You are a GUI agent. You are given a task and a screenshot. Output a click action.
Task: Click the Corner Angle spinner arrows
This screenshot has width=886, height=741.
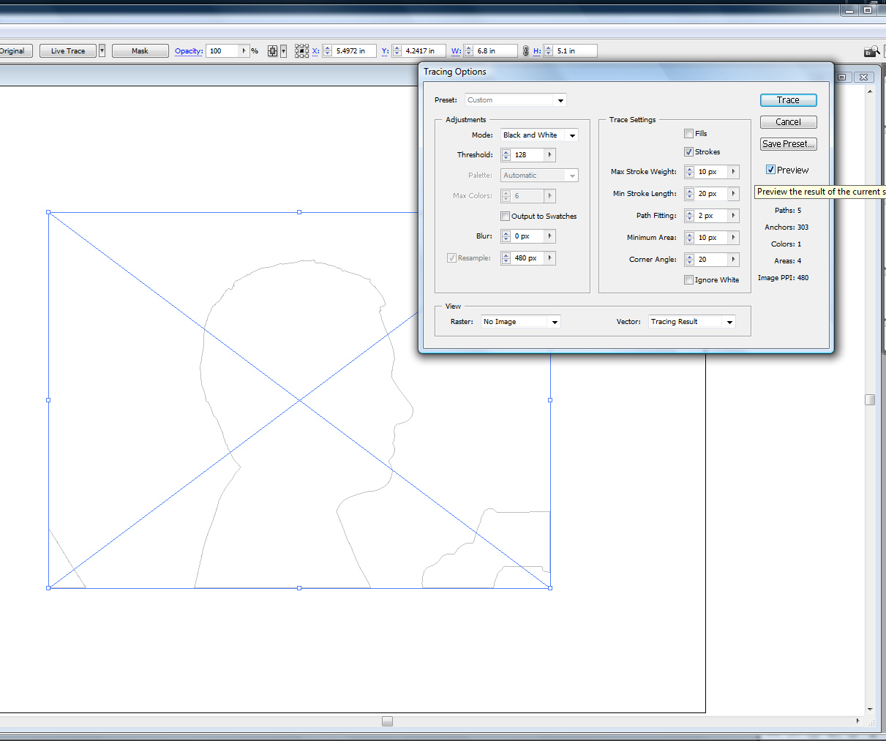[690, 260]
